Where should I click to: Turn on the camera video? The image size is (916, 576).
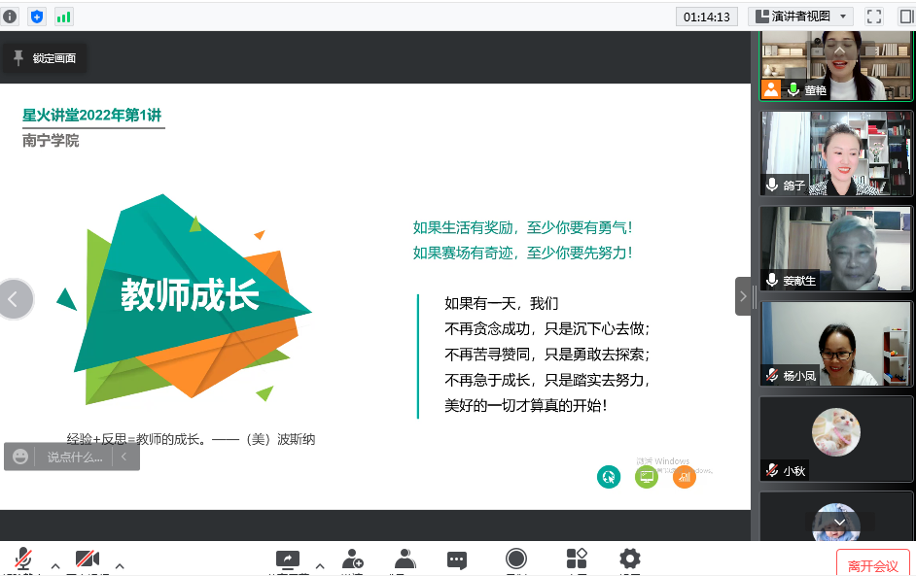click(87, 560)
